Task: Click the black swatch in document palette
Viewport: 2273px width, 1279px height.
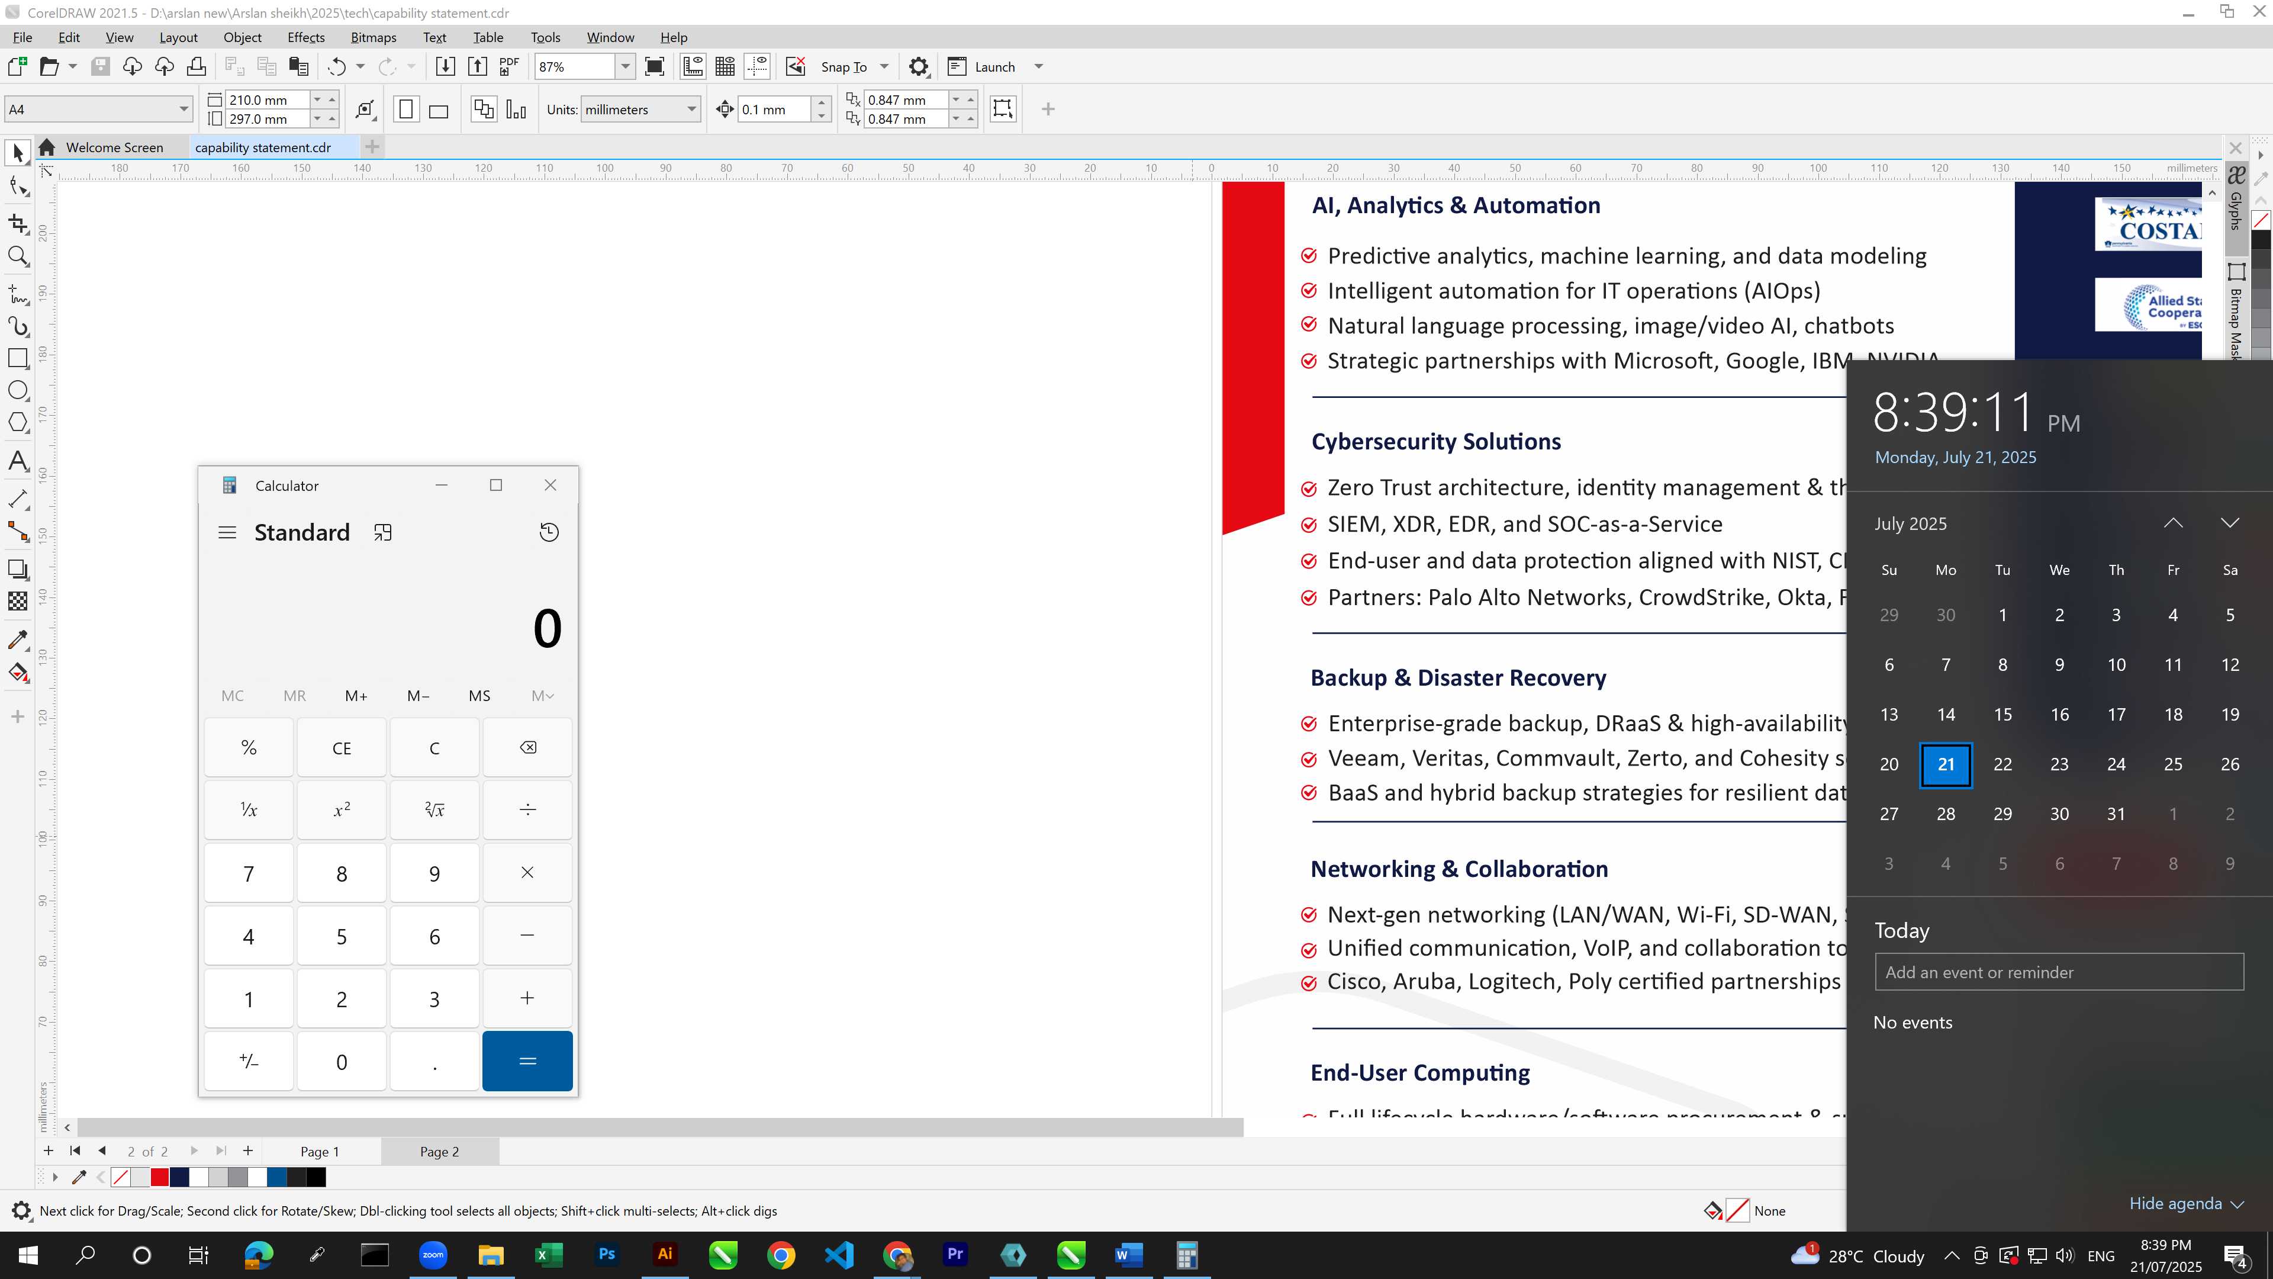Action: coord(316,1177)
